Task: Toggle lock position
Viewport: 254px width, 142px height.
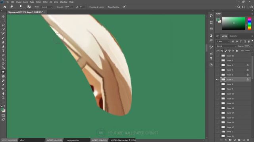Action: pyautogui.click(x=229, y=51)
